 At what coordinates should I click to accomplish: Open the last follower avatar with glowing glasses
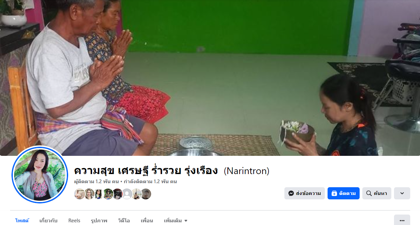tap(146, 194)
